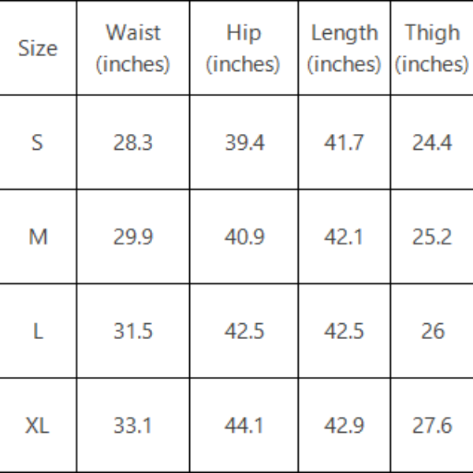Select the Length (inches) header cell
This screenshot has width=473, height=473.
(x=344, y=48)
